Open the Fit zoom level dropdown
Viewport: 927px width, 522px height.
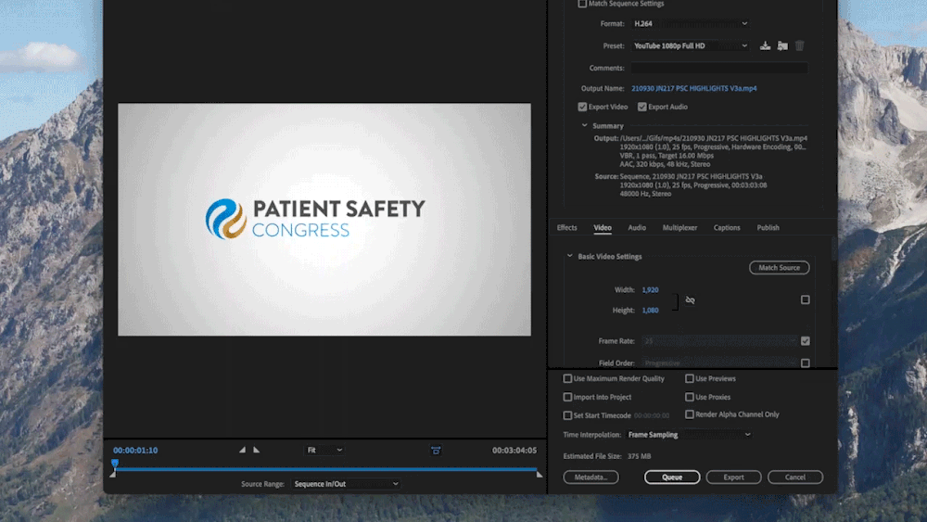click(324, 450)
